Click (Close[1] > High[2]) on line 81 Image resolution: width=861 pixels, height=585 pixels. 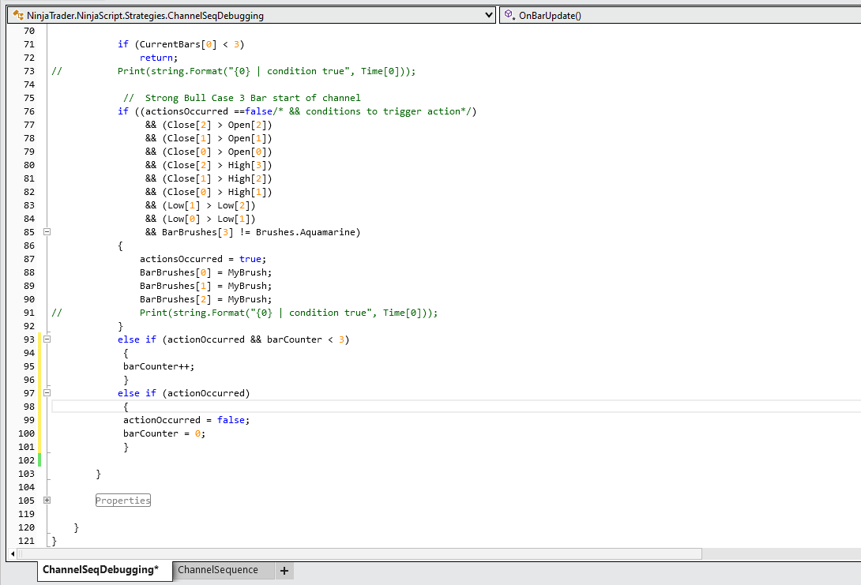point(217,178)
